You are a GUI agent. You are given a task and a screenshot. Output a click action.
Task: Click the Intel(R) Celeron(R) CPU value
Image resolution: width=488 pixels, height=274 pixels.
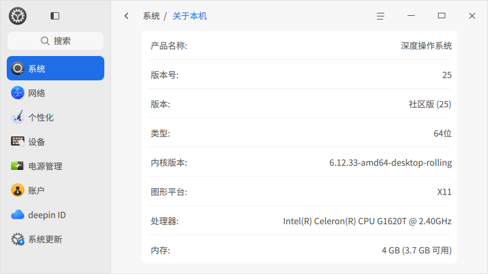click(367, 221)
